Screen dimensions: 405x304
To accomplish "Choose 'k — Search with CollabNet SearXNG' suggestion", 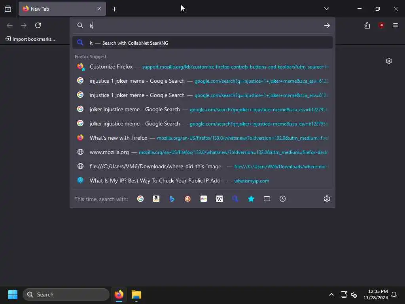I will [202, 43].
